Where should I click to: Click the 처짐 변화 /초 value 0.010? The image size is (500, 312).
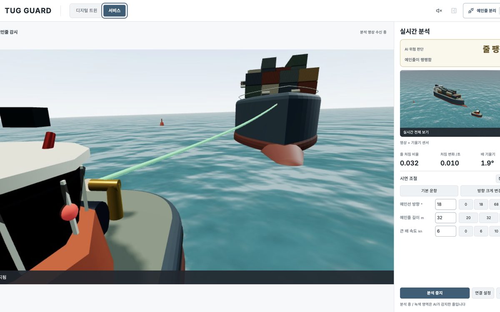click(450, 163)
